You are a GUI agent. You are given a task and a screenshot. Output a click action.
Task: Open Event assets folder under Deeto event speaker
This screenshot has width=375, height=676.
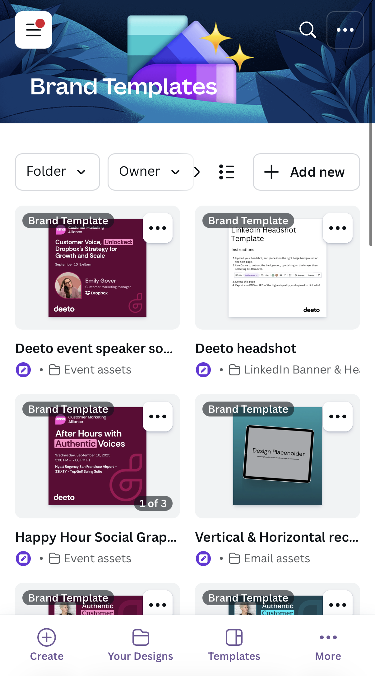[90, 370]
